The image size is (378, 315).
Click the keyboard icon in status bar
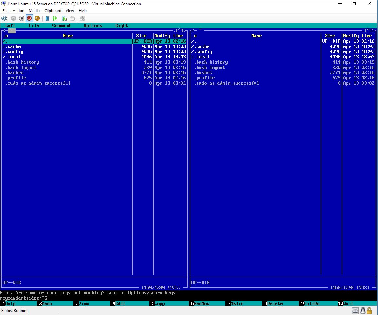tap(355, 310)
